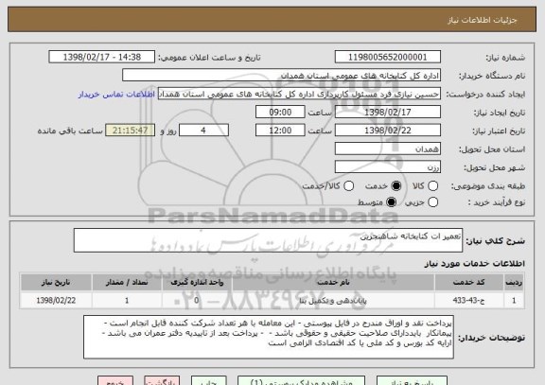Choose the متوسط purchase type radio
This screenshot has height=385, width=545.
click(x=391, y=201)
